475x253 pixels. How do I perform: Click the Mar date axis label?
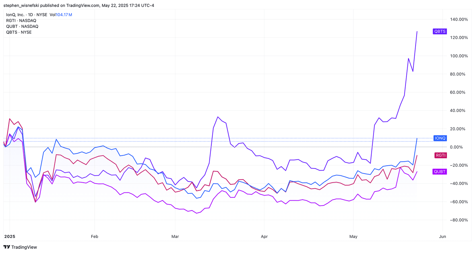point(175,237)
